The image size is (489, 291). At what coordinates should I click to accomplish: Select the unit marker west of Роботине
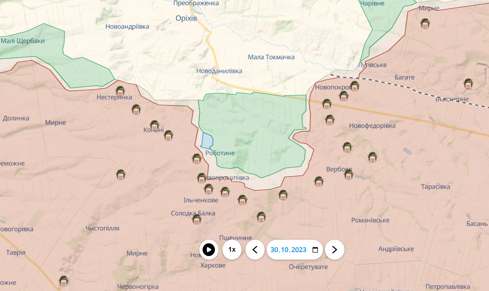coord(197,159)
